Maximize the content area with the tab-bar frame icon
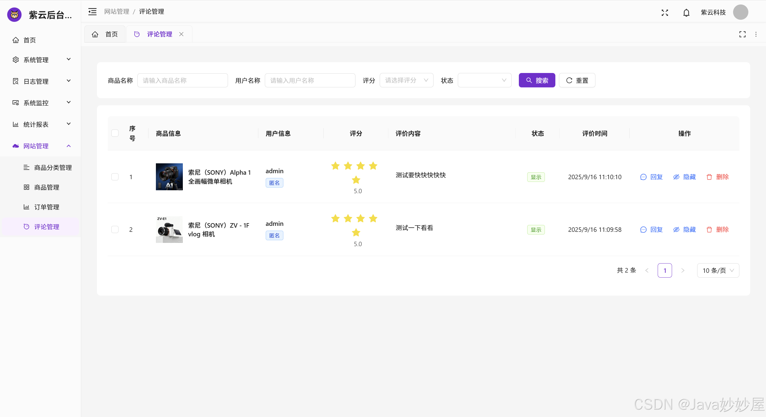The width and height of the screenshot is (766, 417). [x=742, y=34]
